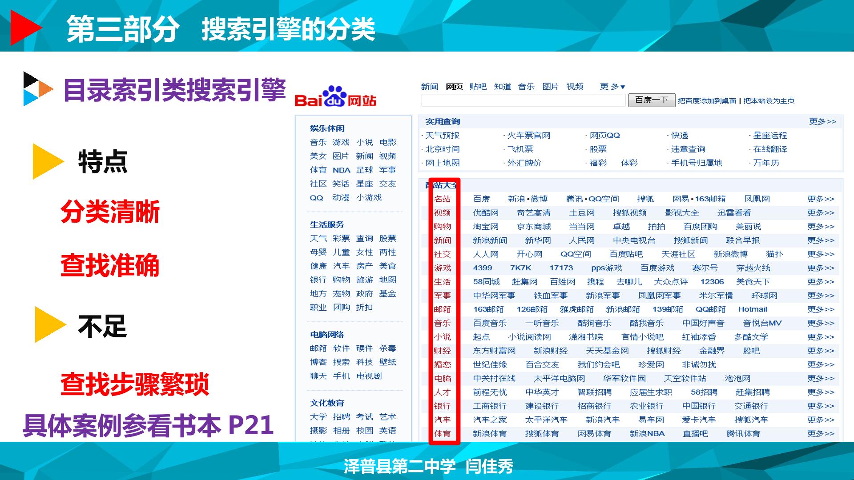Select the red 婚恋 category label

(x=443, y=364)
